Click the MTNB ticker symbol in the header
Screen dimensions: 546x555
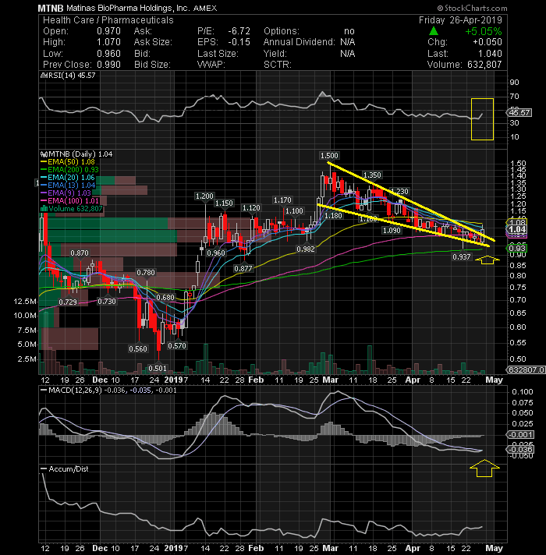click(x=50, y=8)
